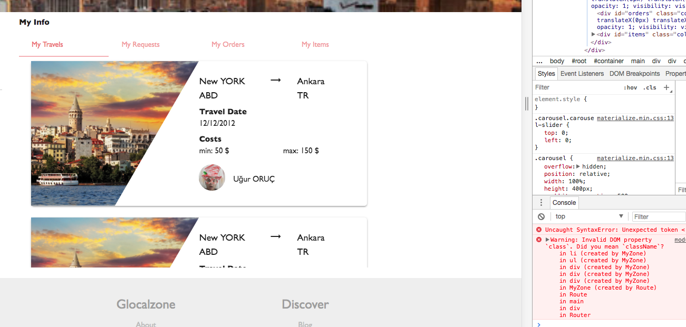Click the Blog link under Discover

(305, 324)
